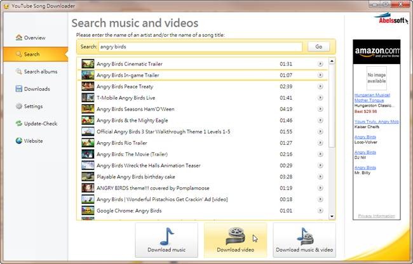
Task: Open the Angry Birds link above Loop-Volver
Action: tap(365, 136)
